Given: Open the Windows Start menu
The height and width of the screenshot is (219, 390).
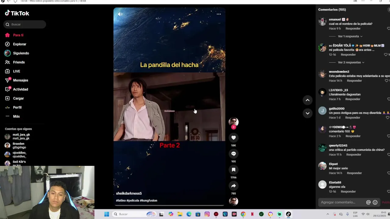Looking at the screenshot, I should pyautogui.click(x=107, y=214).
